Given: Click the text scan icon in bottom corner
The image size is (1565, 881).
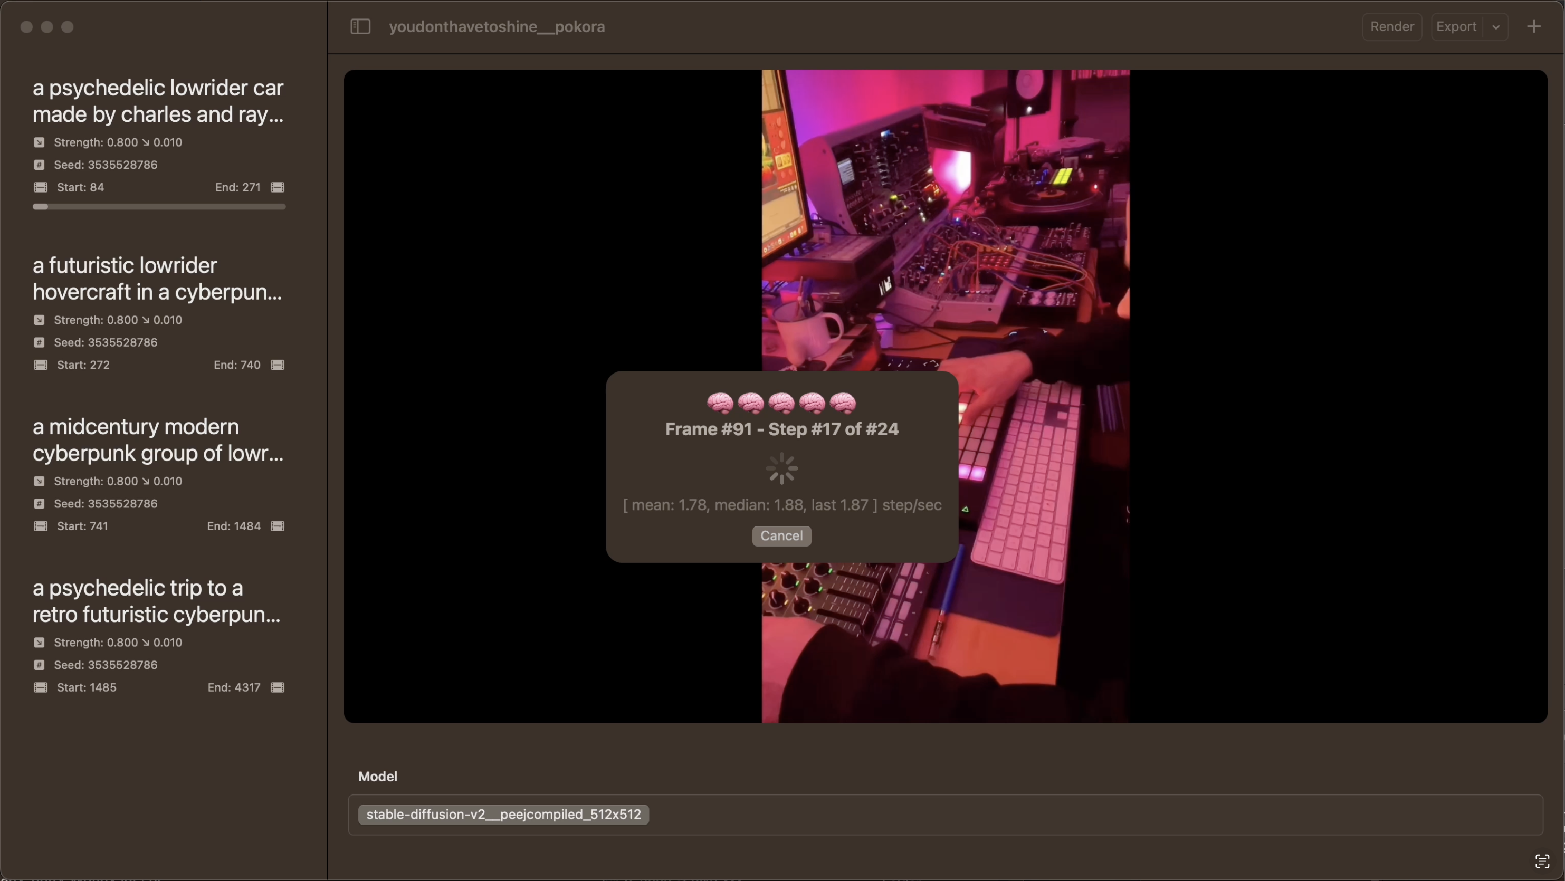Looking at the screenshot, I should 1542,861.
